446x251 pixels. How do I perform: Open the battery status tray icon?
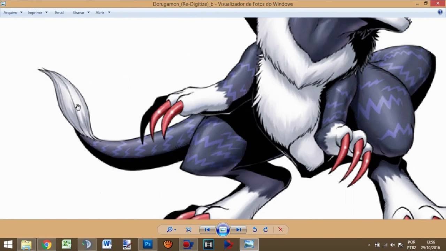click(377, 245)
